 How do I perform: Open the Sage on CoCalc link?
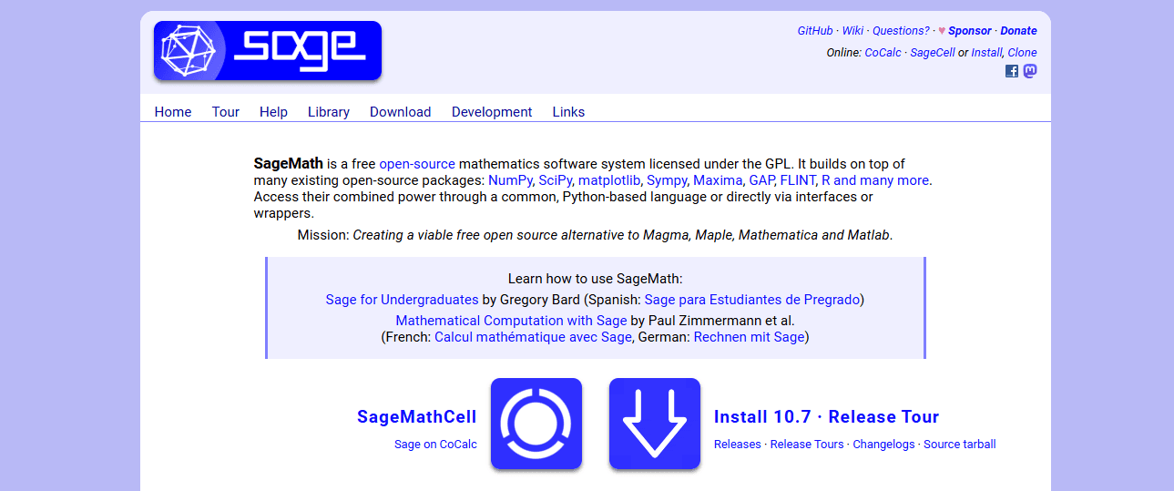435,445
